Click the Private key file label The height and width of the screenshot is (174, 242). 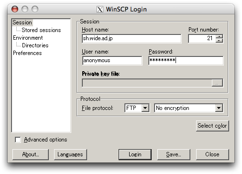click(x=101, y=74)
